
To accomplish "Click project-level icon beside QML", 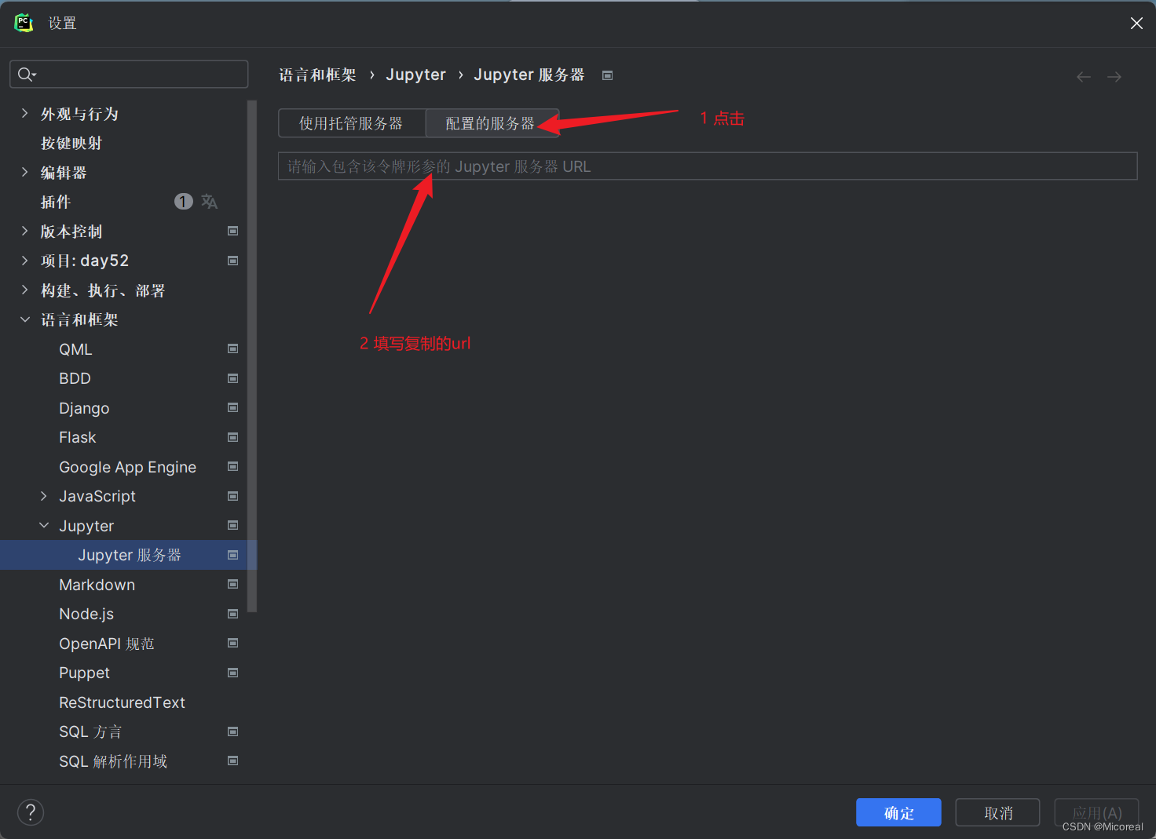I will coord(232,348).
